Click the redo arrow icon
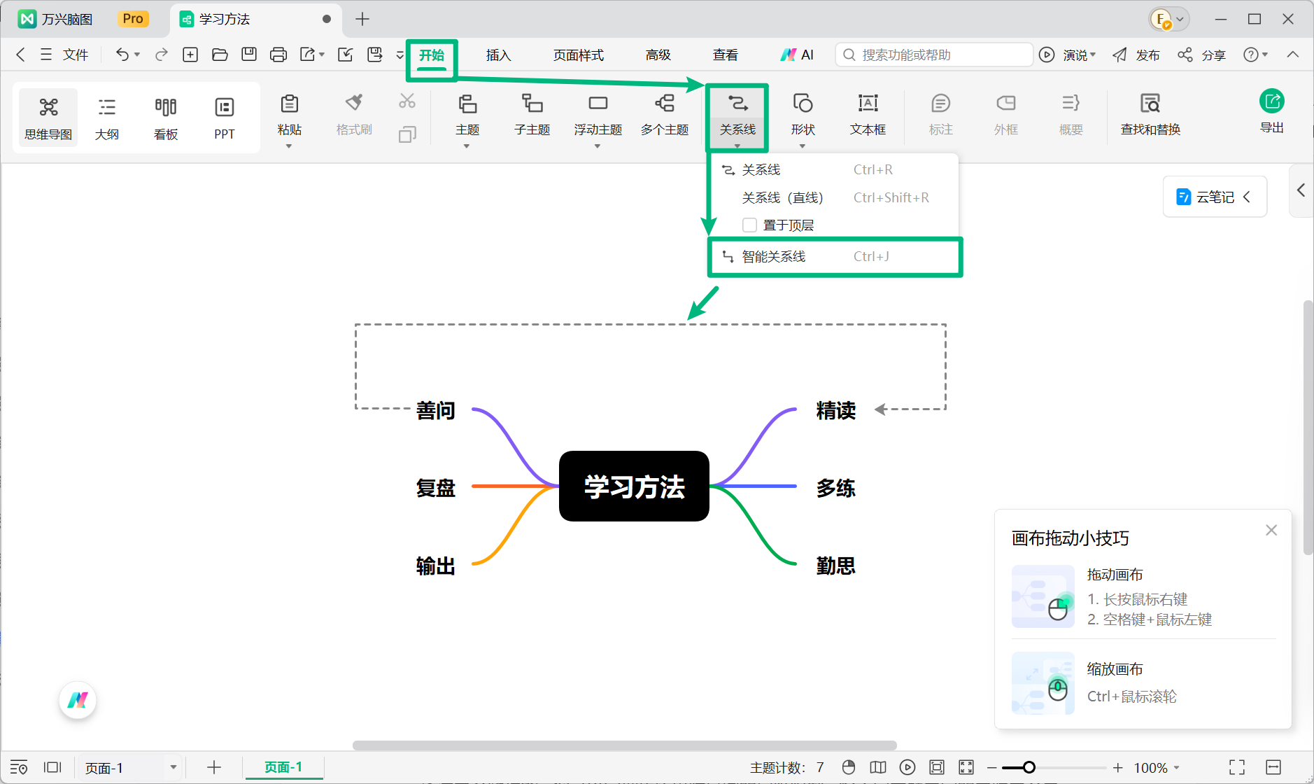This screenshot has height=784, width=1314. click(162, 55)
